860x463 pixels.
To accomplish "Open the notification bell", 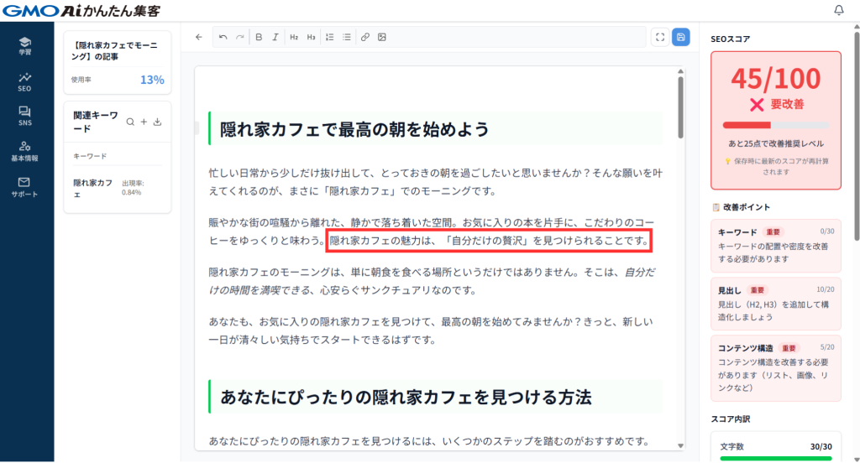I will pos(838,10).
